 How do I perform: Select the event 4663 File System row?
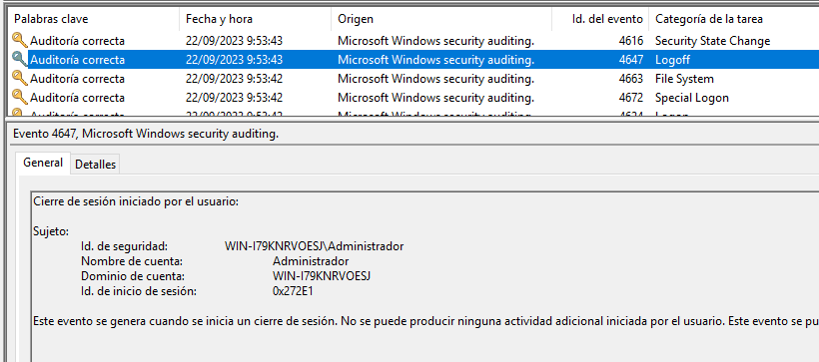click(414, 79)
